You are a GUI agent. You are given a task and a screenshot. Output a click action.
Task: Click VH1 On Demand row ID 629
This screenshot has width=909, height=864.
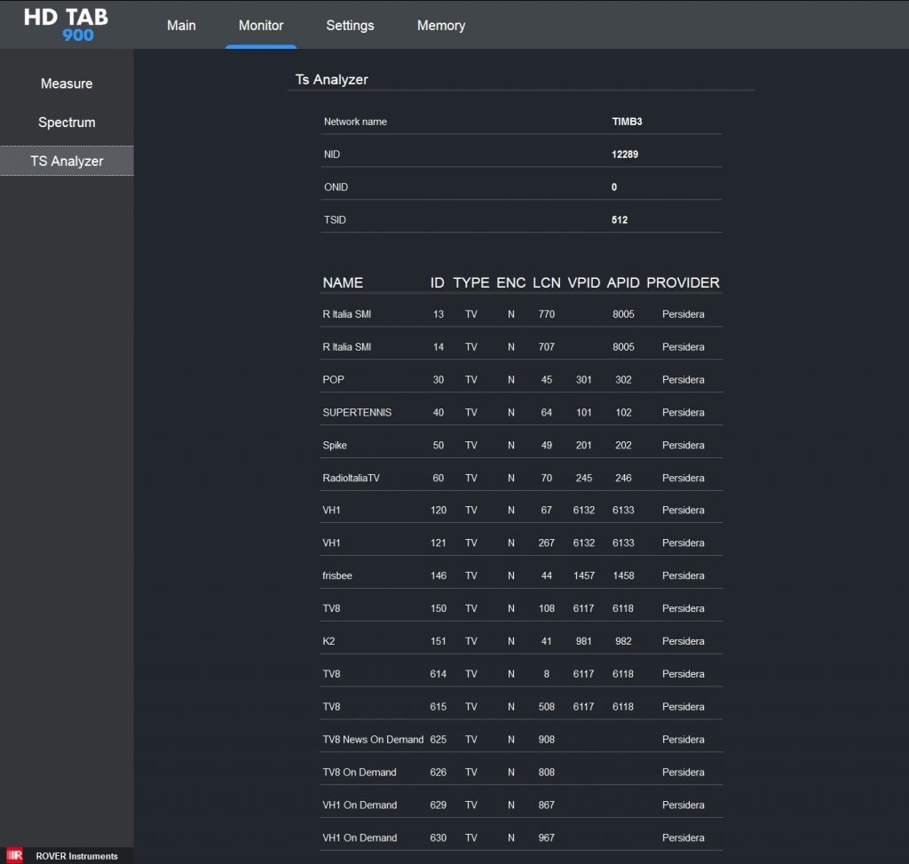coord(439,805)
